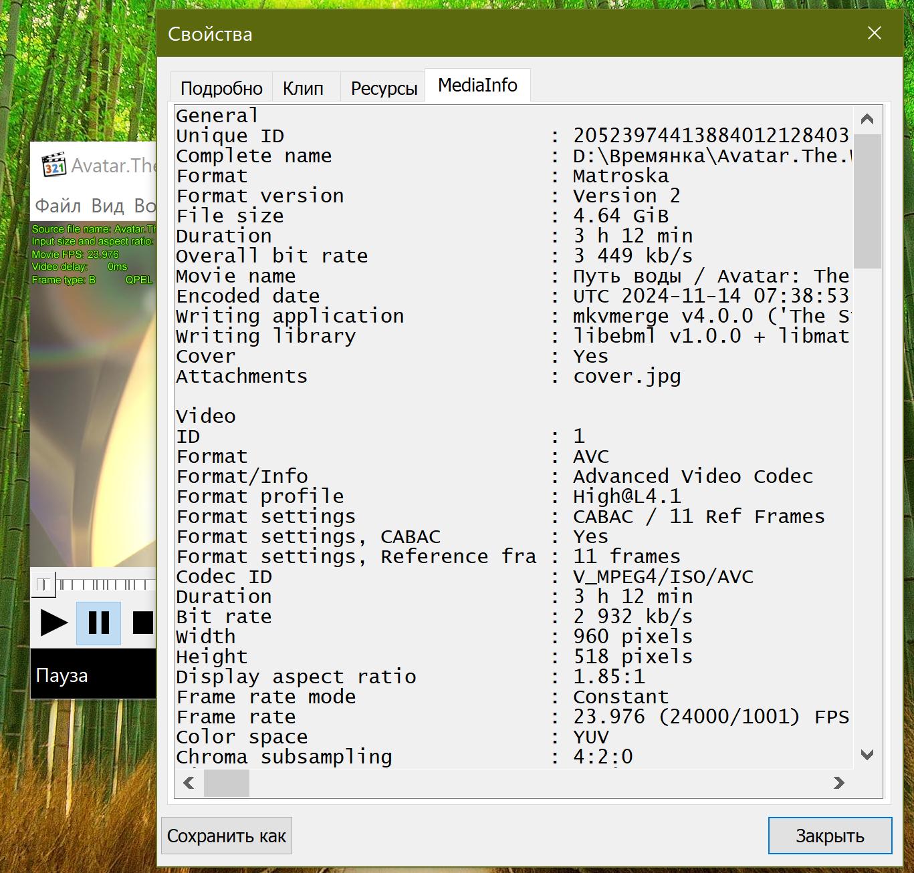Select the MediaInfo tab

coord(477,85)
